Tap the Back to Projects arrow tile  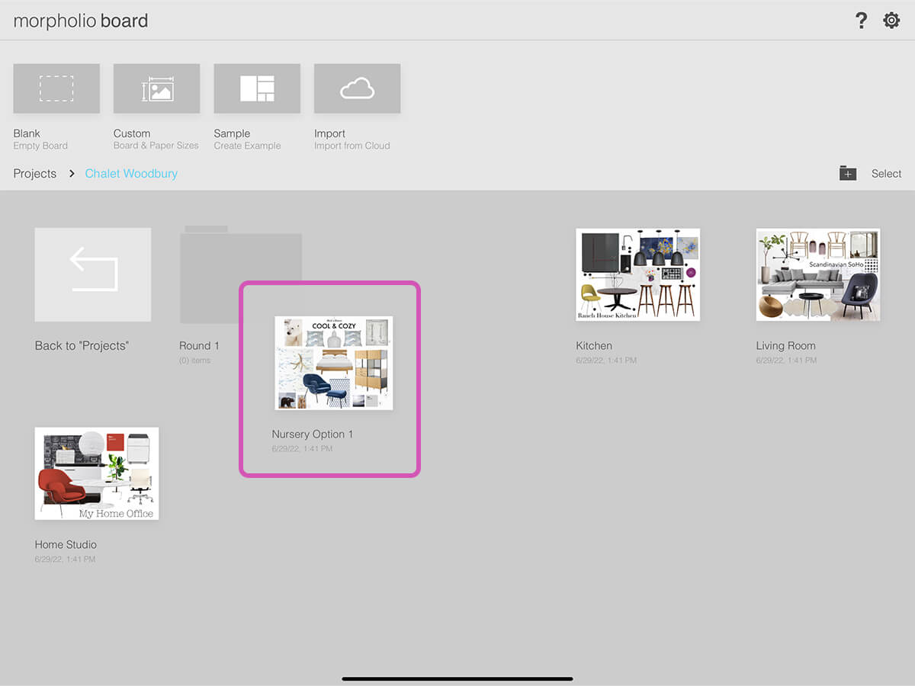[x=93, y=274]
